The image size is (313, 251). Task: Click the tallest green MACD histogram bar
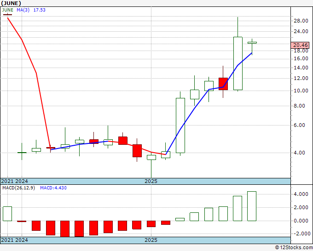point(252,206)
